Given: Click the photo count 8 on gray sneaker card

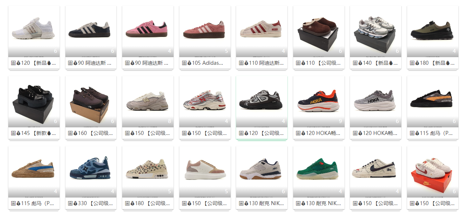Looking at the screenshot, I should (x=170, y=121).
